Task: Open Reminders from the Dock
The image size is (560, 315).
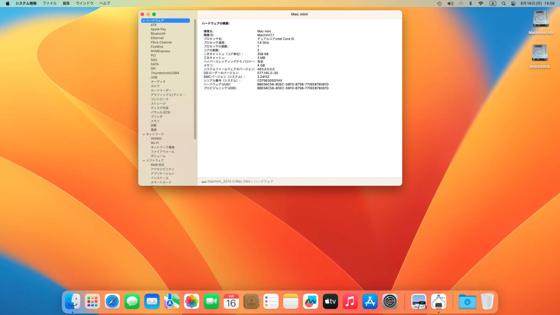Action: 271,301
